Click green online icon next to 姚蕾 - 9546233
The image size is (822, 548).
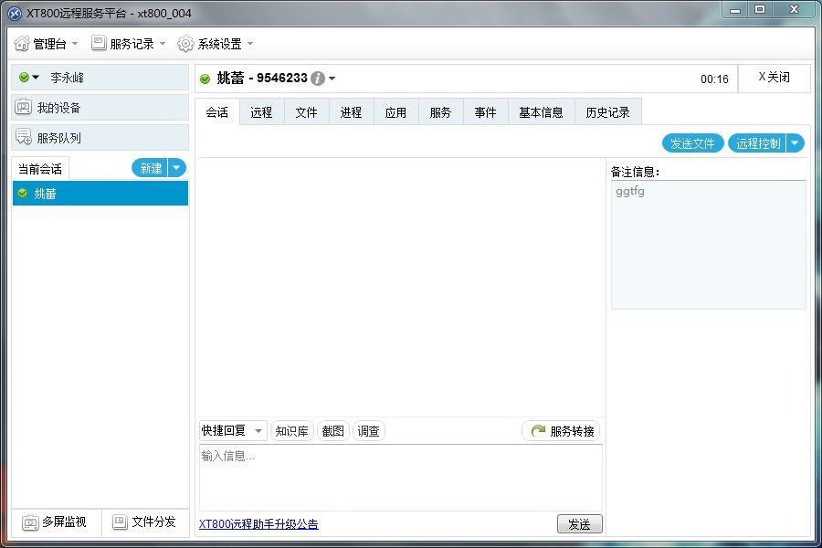[205, 79]
